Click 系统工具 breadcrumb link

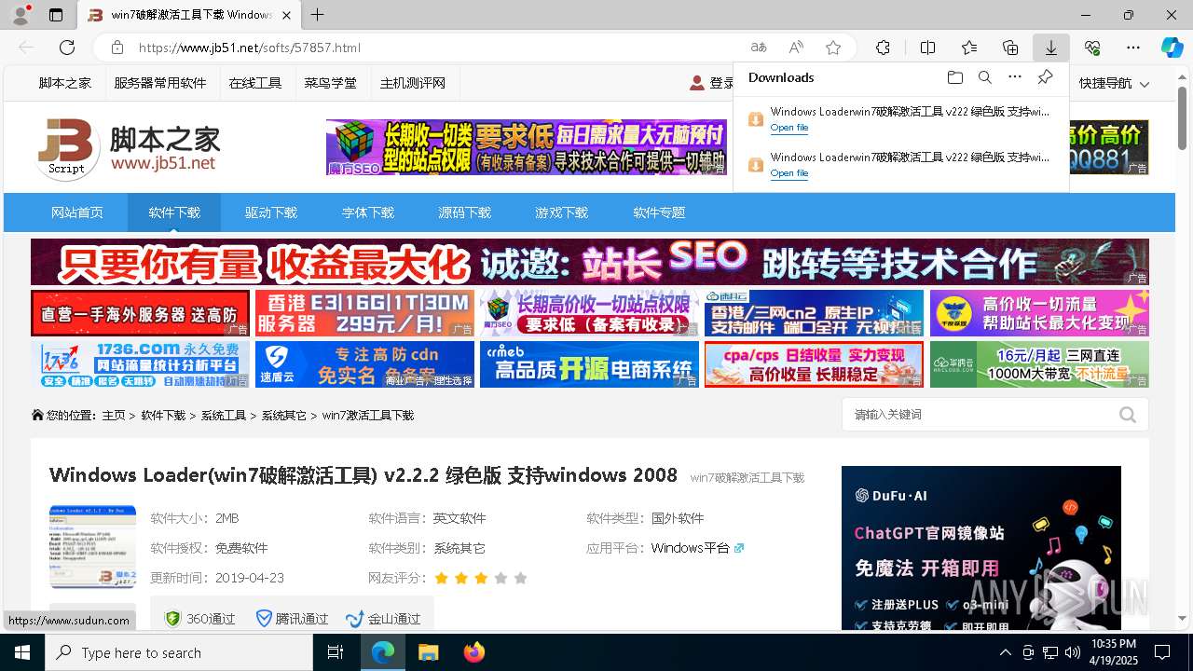coord(224,415)
